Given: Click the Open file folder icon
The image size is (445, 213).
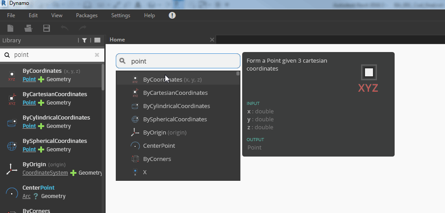Looking at the screenshot, I should 28,28.
